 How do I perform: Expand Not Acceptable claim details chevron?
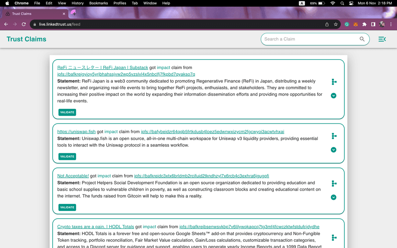click(x=333, y=197)
